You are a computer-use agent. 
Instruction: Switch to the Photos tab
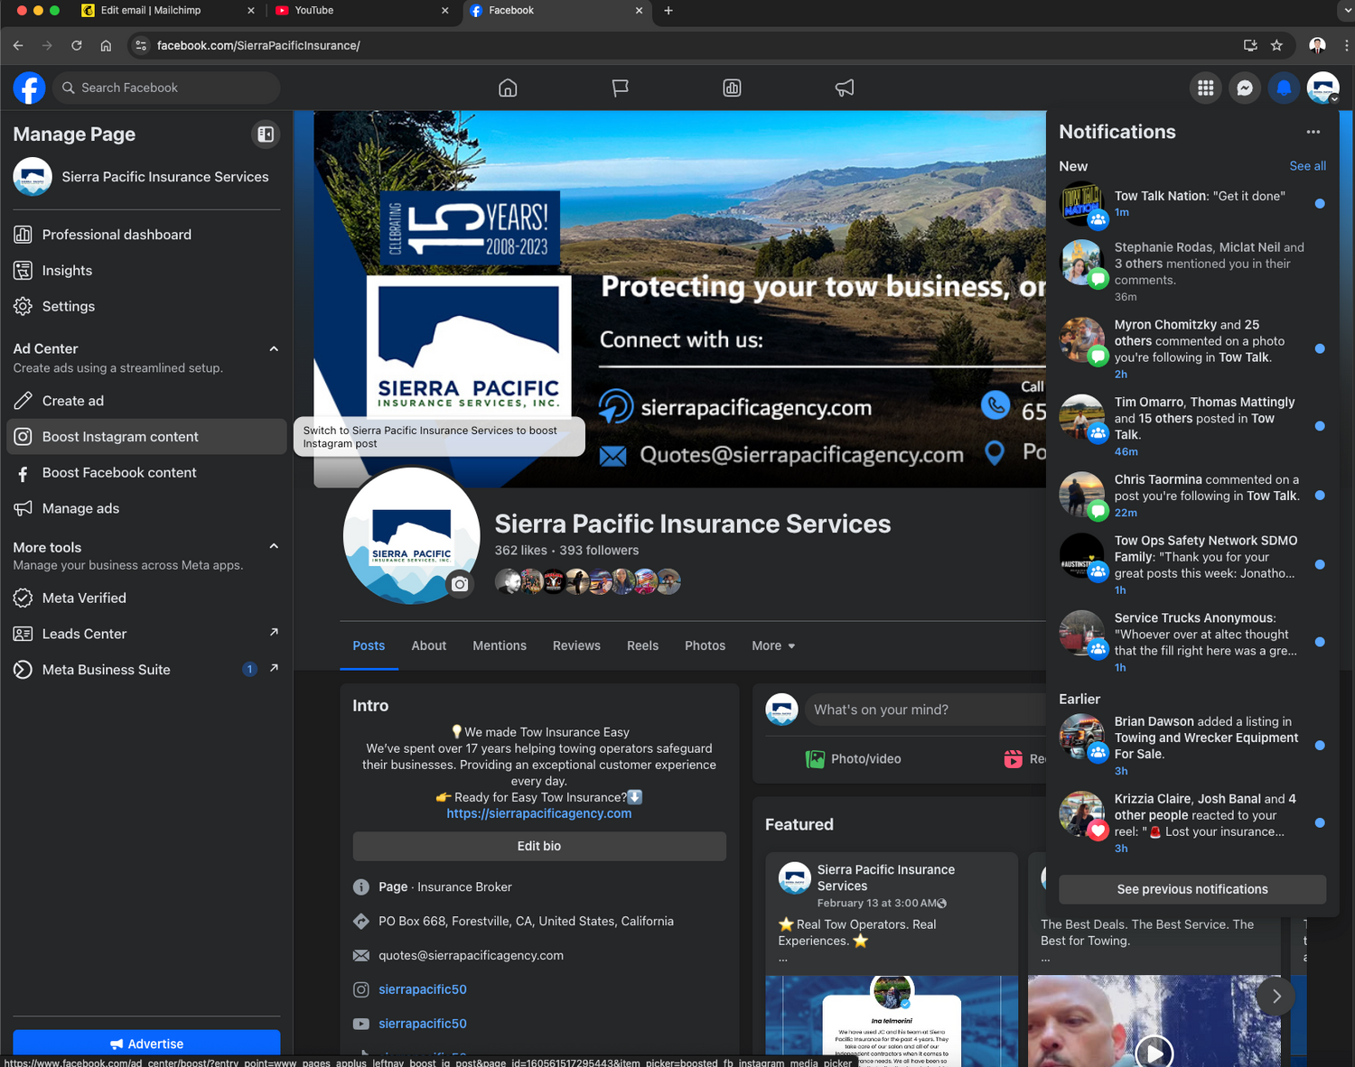(x=705, y=645)
